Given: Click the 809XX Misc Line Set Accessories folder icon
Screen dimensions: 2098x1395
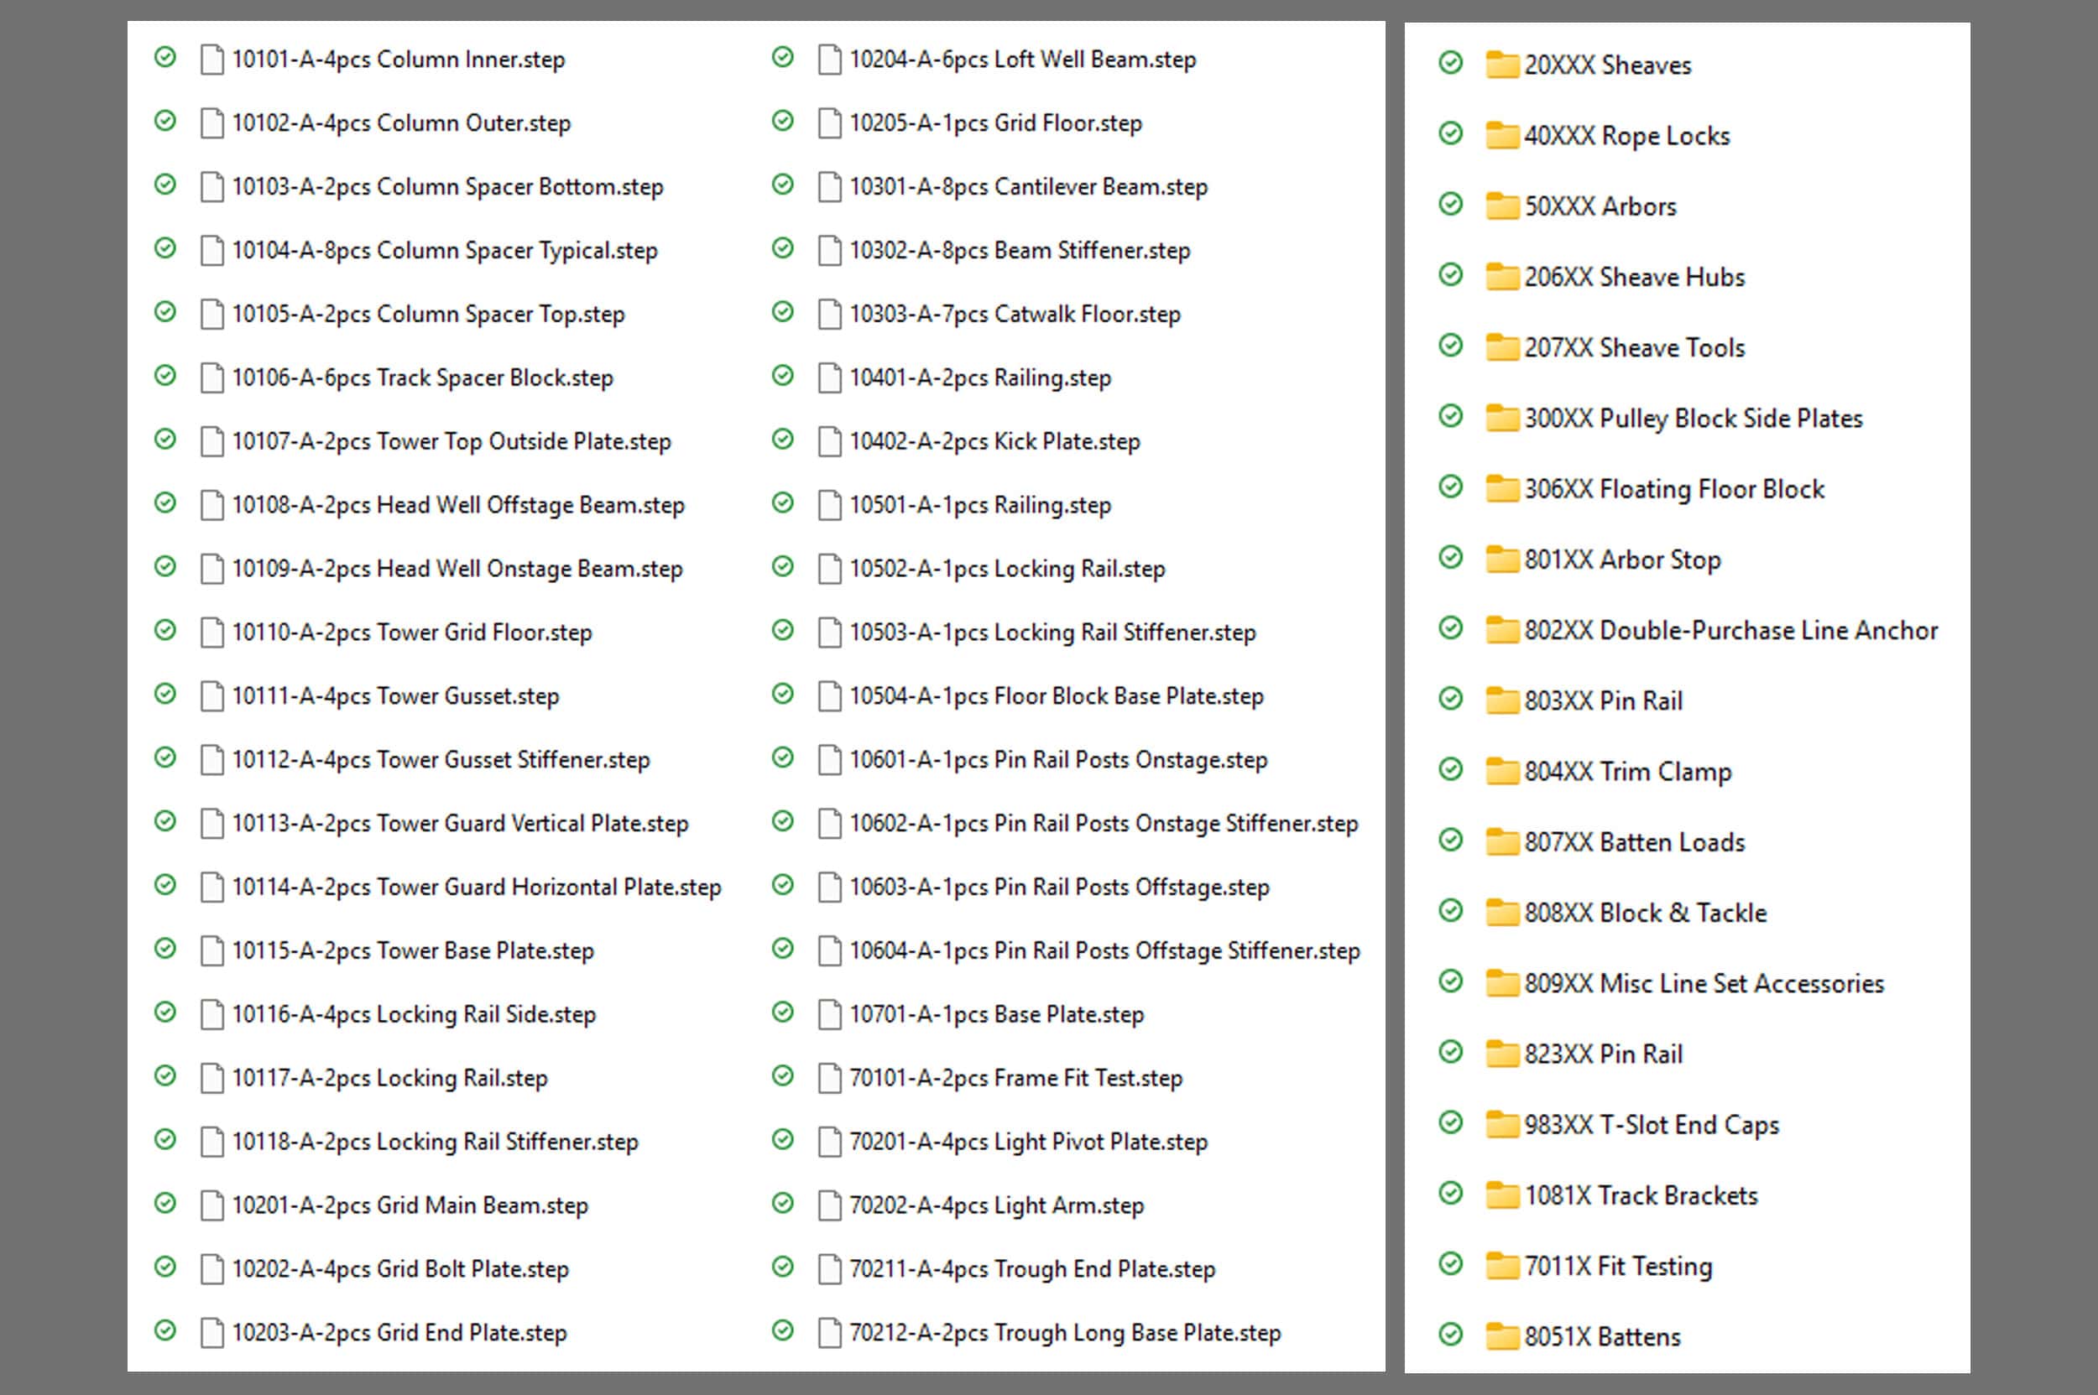Looking at the screenshot, I should click(1501, 983).
